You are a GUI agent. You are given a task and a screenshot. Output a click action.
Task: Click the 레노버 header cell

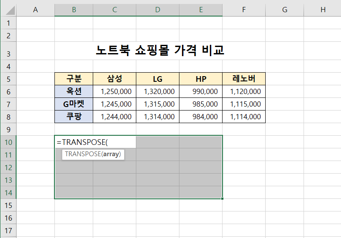tap(244, 79)
